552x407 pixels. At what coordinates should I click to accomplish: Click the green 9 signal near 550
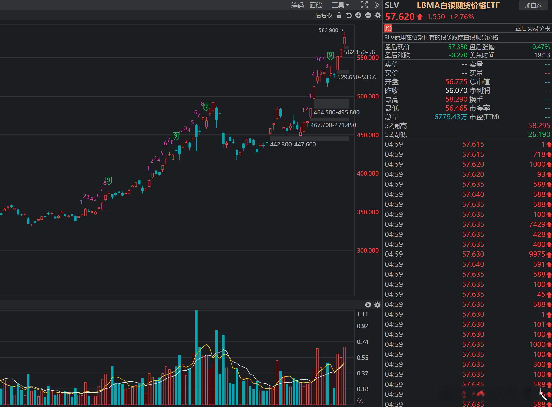point(330,56)
